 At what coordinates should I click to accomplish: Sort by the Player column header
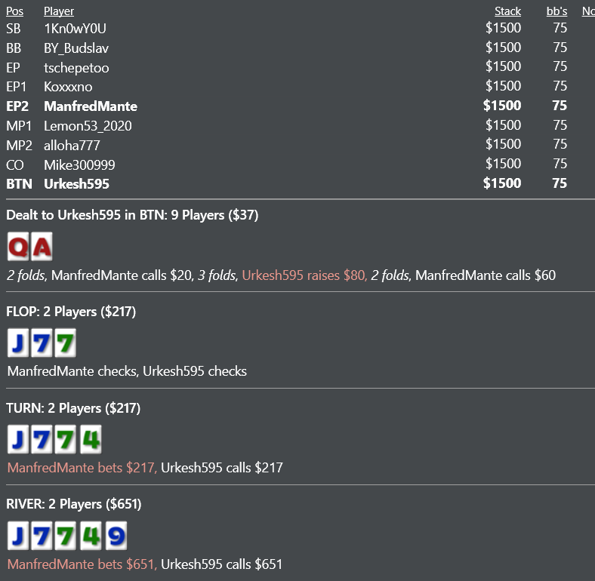[59, 11]
